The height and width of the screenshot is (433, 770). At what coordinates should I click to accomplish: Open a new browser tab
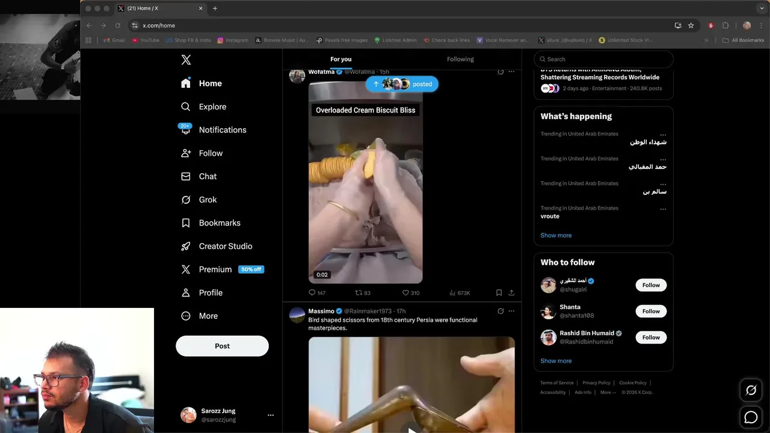coord(215,8)
